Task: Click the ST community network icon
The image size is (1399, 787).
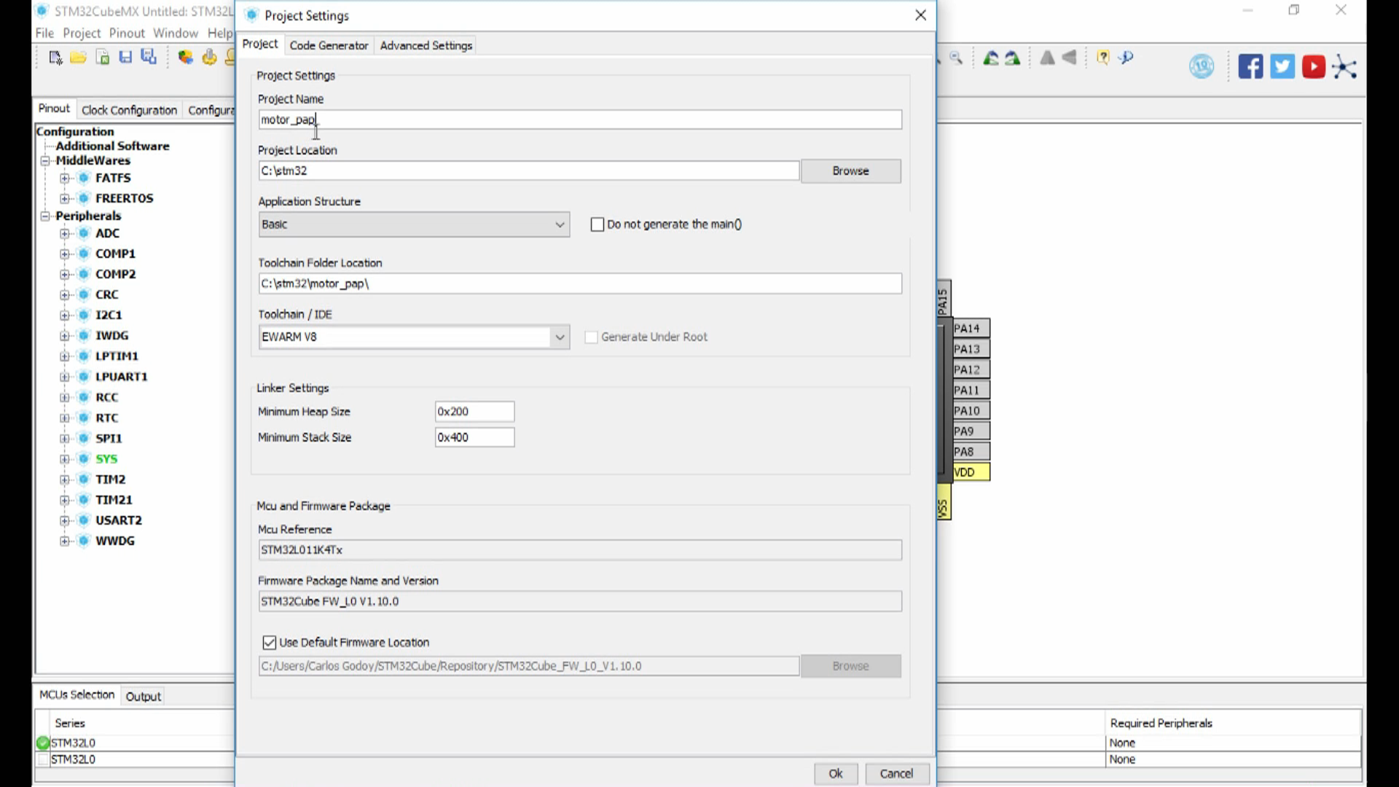Action: (1345, 67)
